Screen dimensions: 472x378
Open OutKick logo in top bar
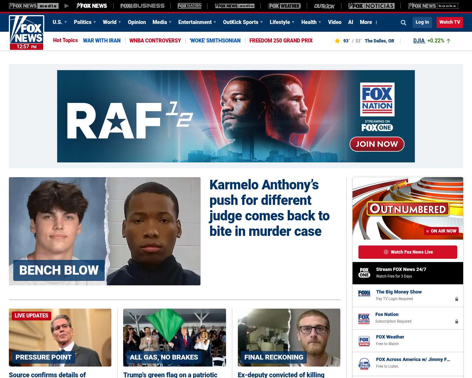pos(324,6)
